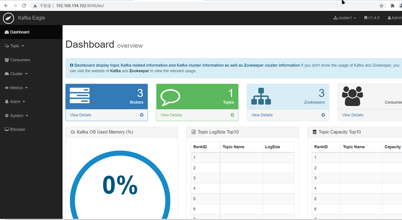This screenshot has height=220, width=402.
Task: Open View Details for Consumers
Action: 352,115
